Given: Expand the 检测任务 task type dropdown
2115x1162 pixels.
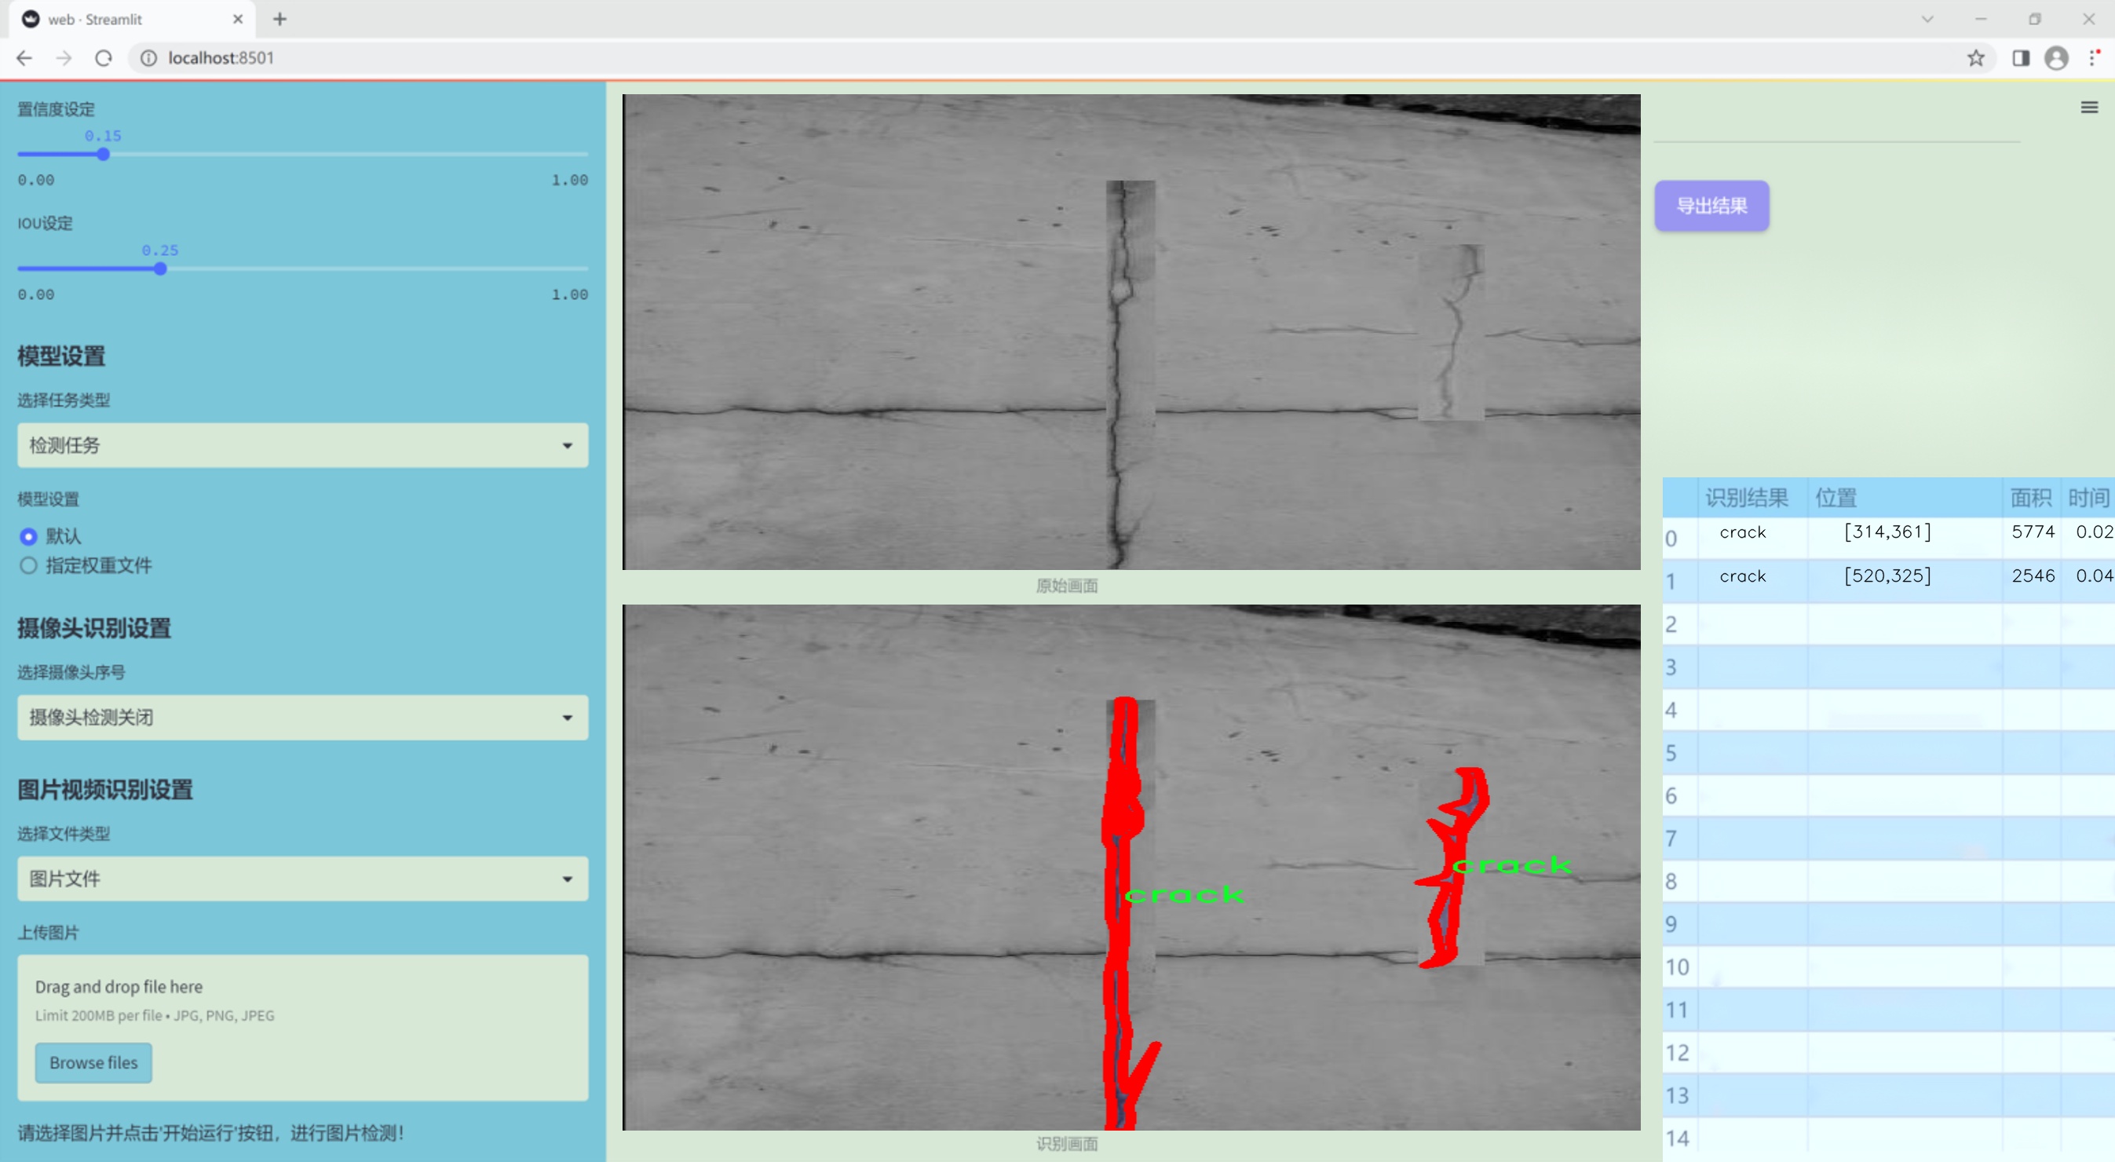Looking at the screenshot, I should point(303,445).
